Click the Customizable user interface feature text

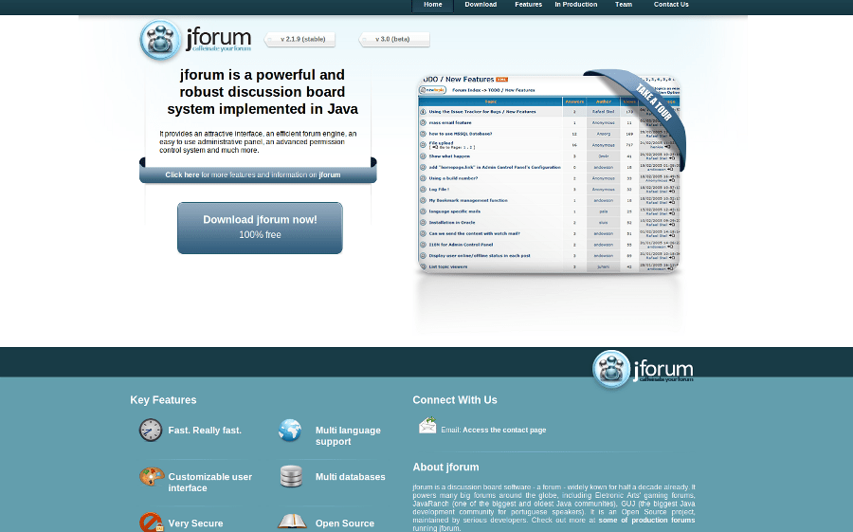[210, 483]
